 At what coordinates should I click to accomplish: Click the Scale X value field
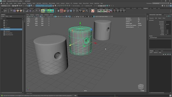point(168,30)
